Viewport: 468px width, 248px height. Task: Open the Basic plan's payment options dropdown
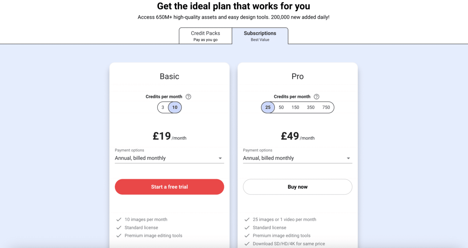pos(220,158)
